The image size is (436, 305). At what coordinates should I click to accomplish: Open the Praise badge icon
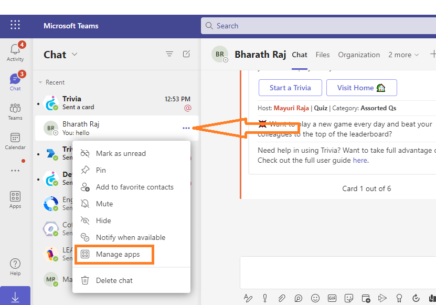coord(399,298)
